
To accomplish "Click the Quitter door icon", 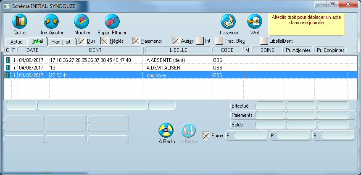I will 20,21.
